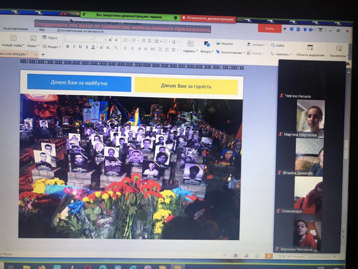Start slideshow with orange play button
358x269 pixels.
coord(268,256)
